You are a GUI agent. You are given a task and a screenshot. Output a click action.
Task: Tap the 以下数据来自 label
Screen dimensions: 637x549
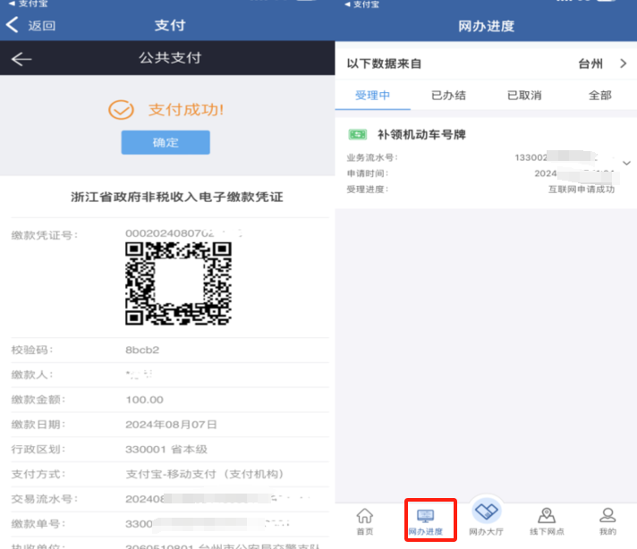[x=384, y=63]
